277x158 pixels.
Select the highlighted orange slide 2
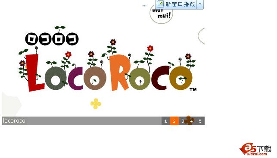[174, 121]
